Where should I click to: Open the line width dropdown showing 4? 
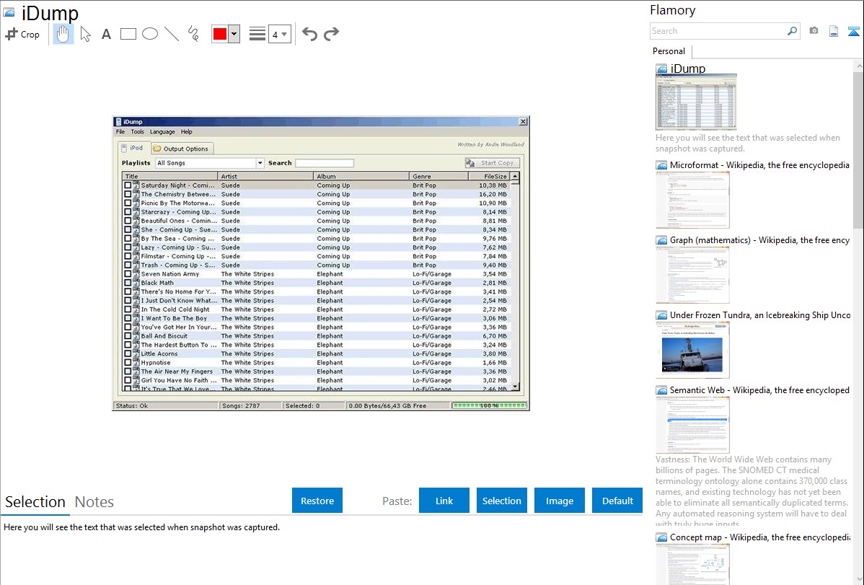tap(279, 34)
